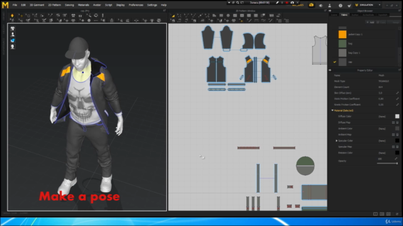This screenshot has height=226, width=403.
Task: Open the File menu
Action: (x=15, y=5)
